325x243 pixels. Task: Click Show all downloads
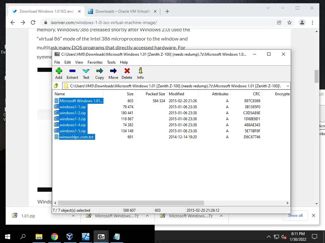click(x=295, y=215)
